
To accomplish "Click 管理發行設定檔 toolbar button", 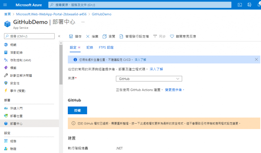I will 134,36.
